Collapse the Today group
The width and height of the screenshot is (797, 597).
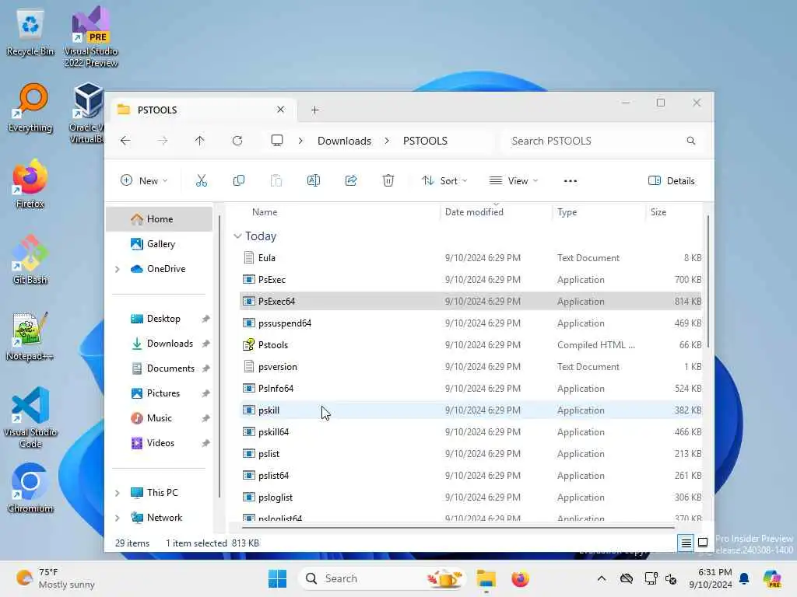[x=237, y=236]
